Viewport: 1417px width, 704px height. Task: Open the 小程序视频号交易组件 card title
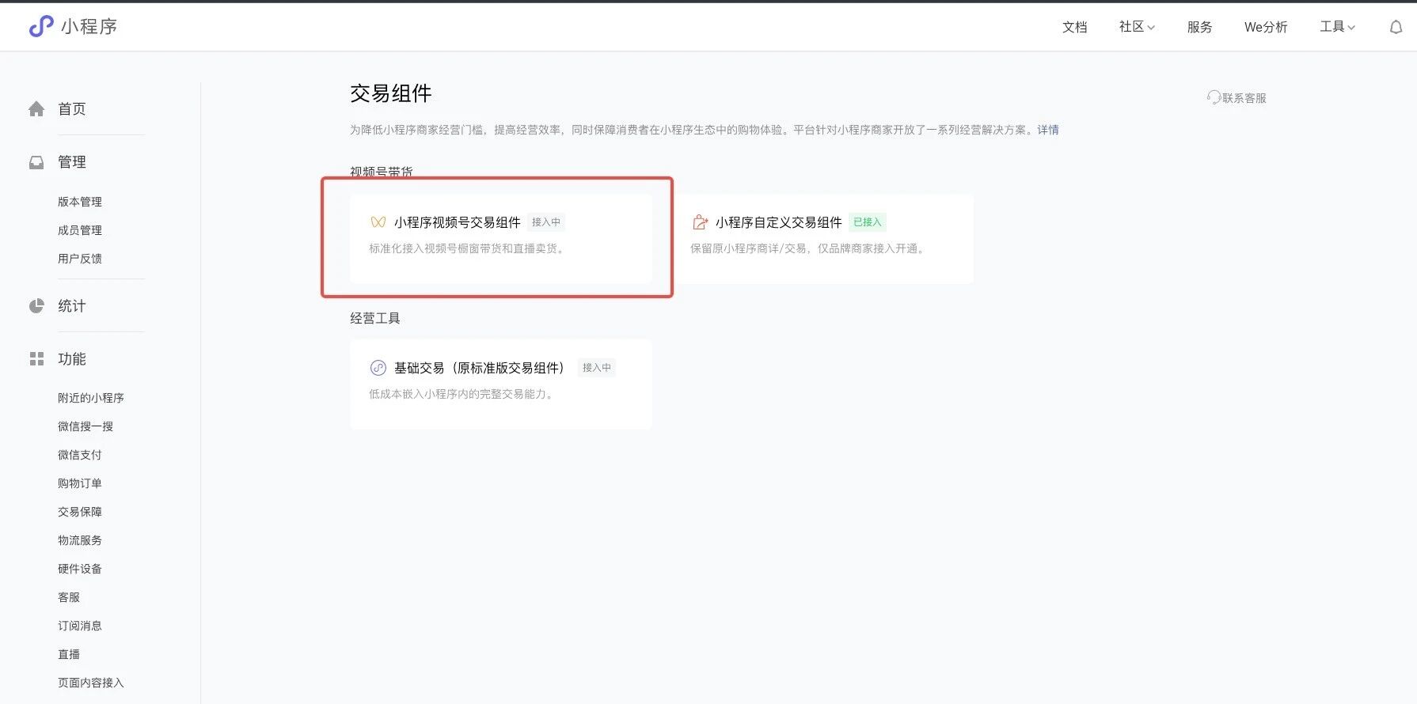click(x=458, y=222)
